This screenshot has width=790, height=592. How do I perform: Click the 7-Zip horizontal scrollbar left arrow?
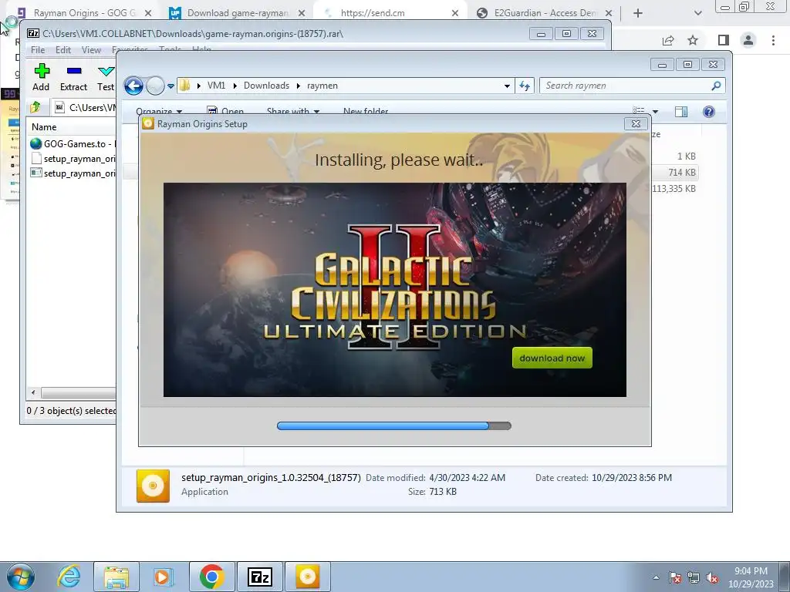click(33, 392)
